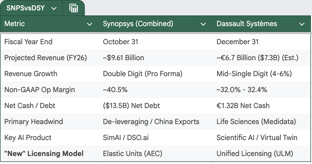Expand the SNPSvsDSY table name dropdown

click(x=54, y=8)
